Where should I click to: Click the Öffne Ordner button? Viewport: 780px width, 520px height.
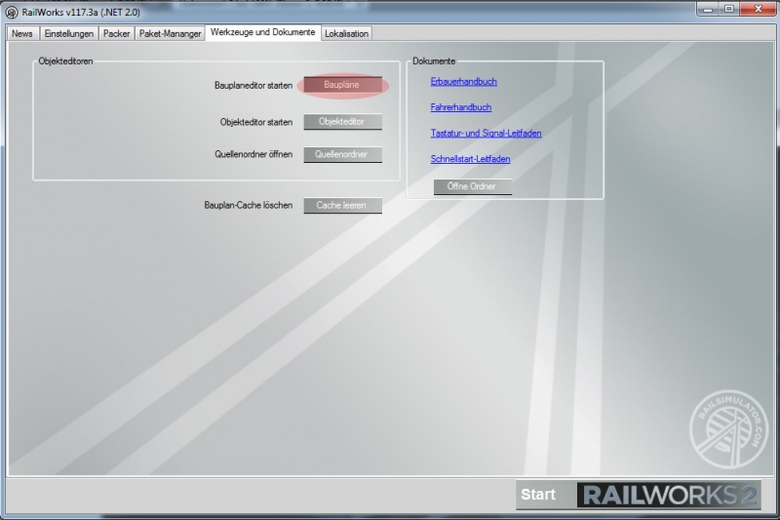click(x=473, y=186)
